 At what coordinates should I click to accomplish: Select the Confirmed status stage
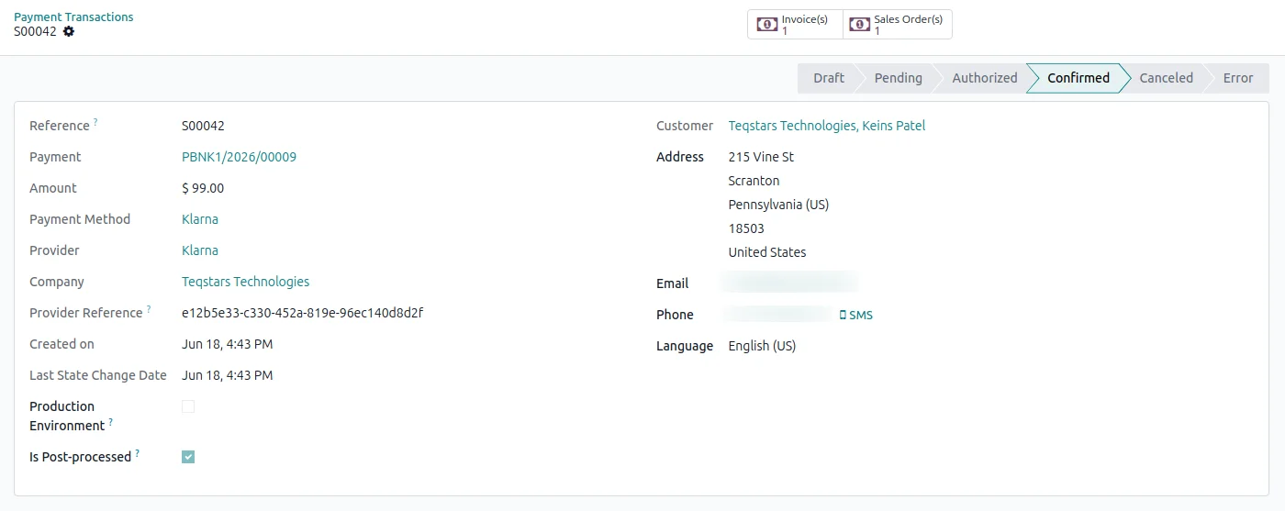point(1078,78)
